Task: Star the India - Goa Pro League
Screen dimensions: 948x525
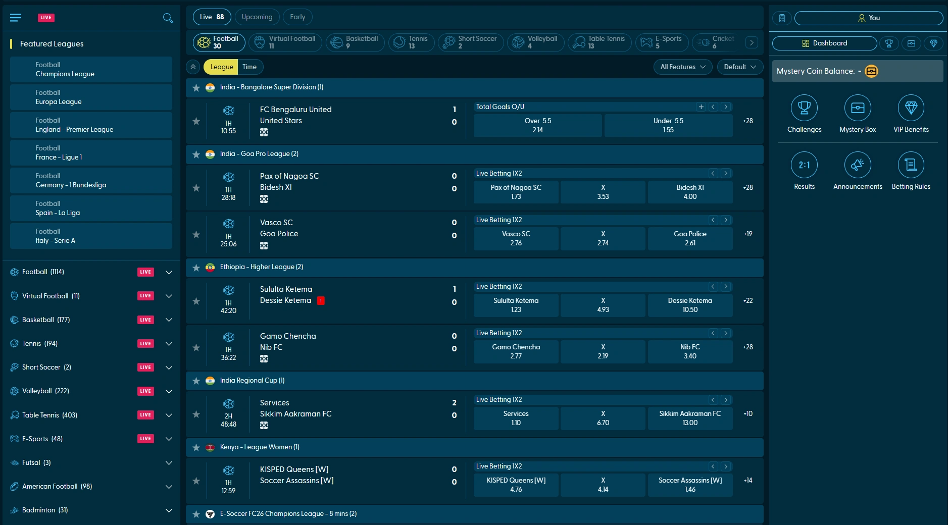Action: tap(196, 154)
